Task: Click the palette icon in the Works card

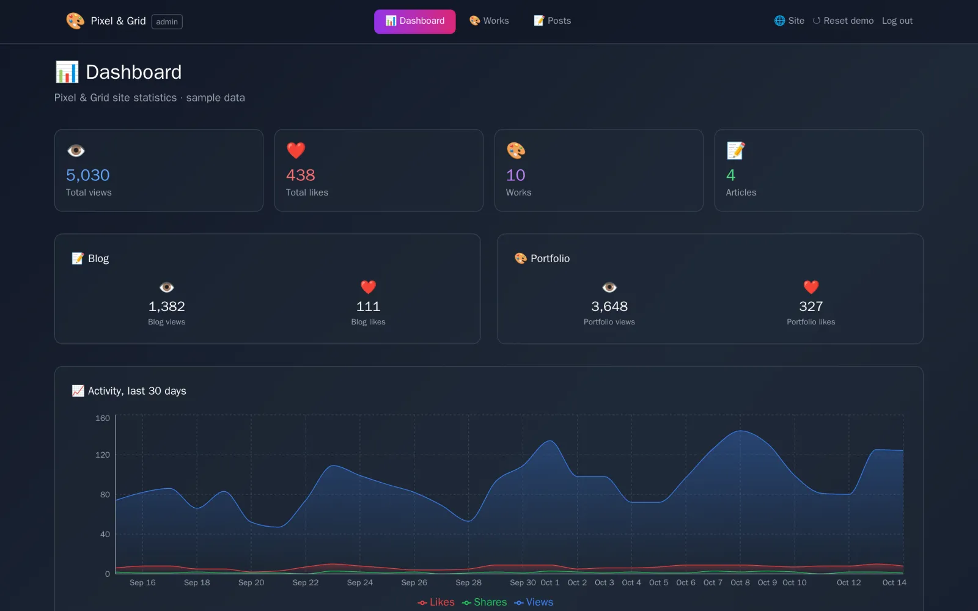Action: click(516, 150)
